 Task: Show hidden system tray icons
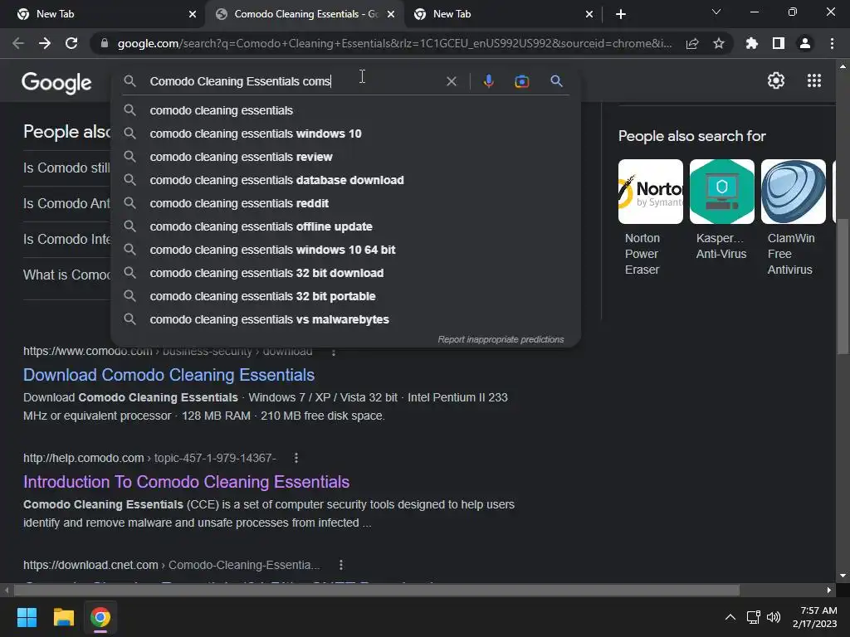(730, 617)
